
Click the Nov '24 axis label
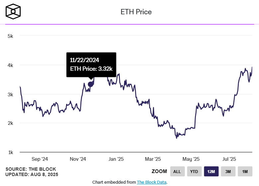78,159
